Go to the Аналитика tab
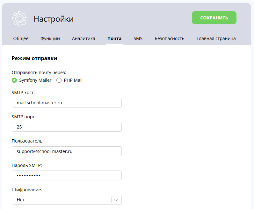254x209 pixels. click(83, 38)
